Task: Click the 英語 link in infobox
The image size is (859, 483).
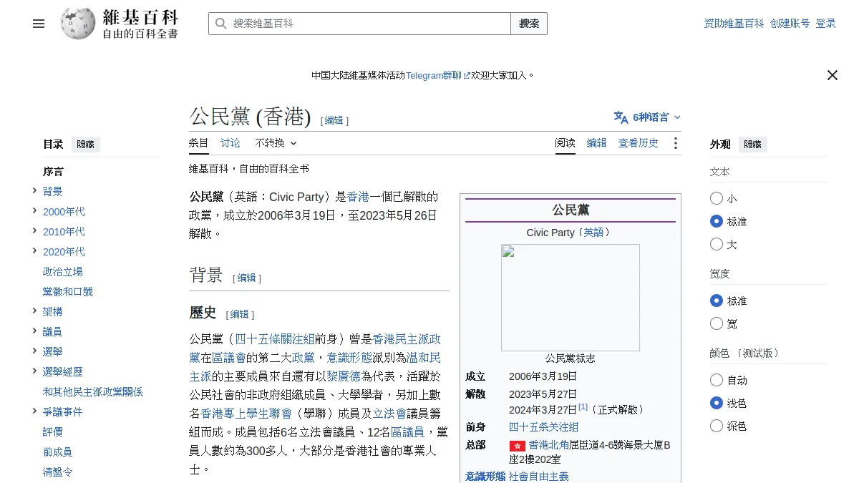Action: point(593,233)
